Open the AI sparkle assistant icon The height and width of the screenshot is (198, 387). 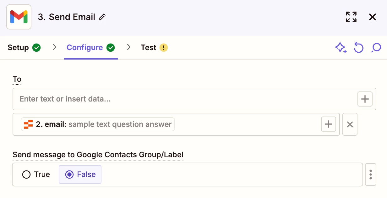341,48
